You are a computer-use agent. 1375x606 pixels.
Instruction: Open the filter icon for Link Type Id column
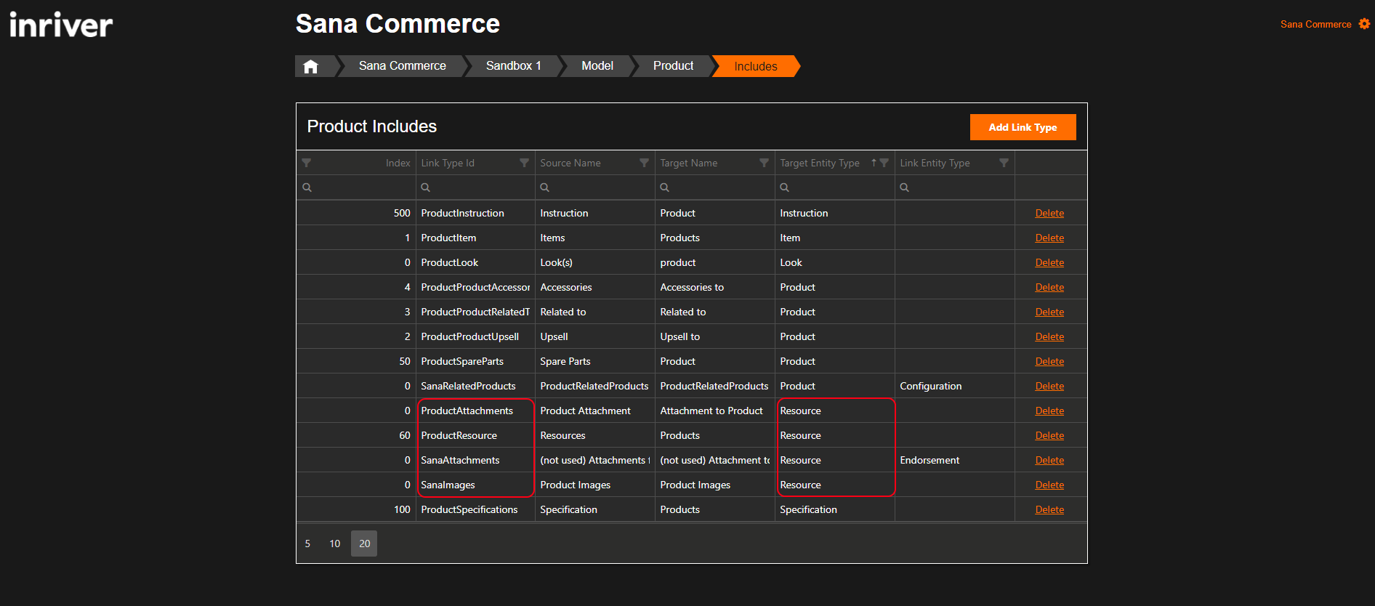point(524,163)
